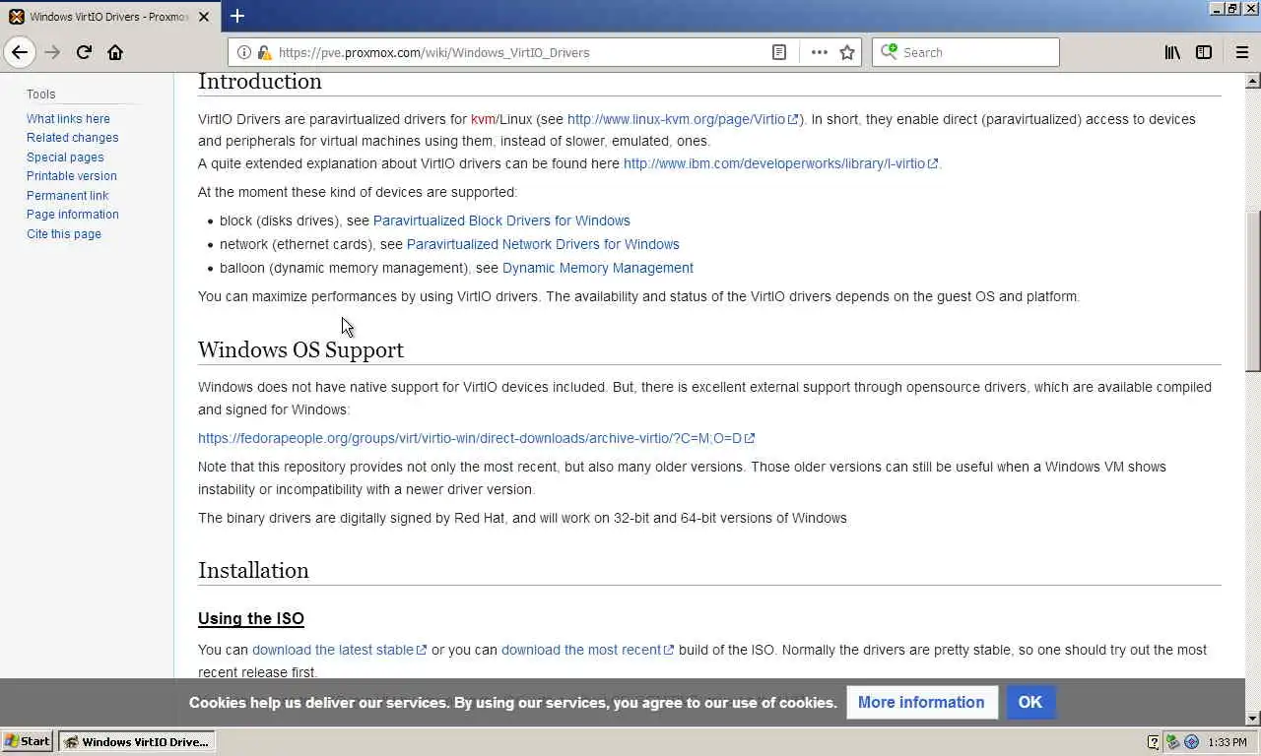Image resolution: width=1261 pixels, height=756 pixels.
Task: Click download the latest stable link
Action: pyautogui.click(x=339, y=650)
